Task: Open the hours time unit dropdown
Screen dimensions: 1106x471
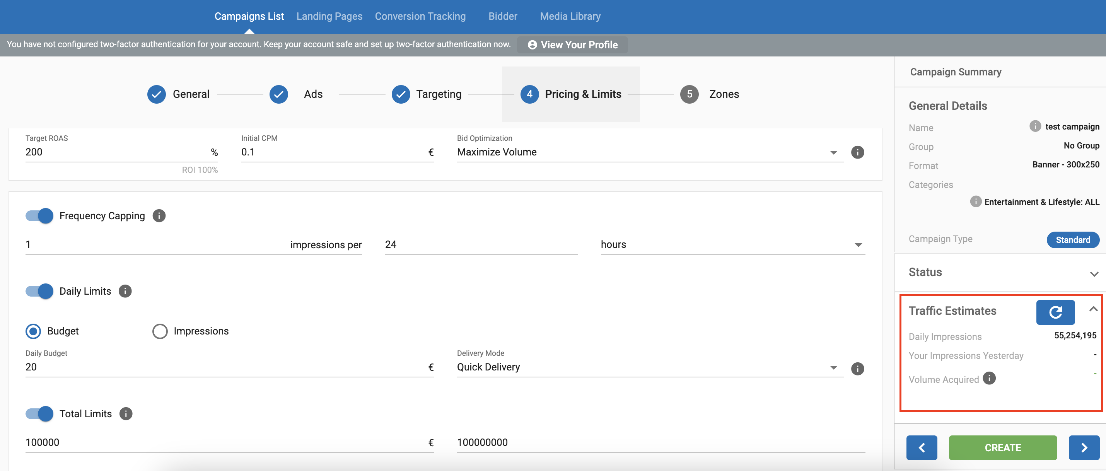Action: pos(732,244)
